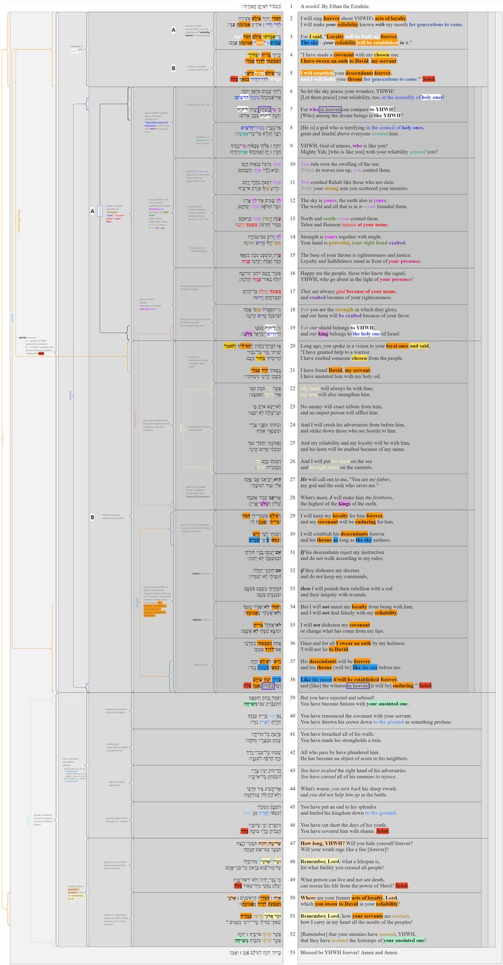Viewport: 503px width, 965px height.
Task: Click verse number 53
Action: 292,952
